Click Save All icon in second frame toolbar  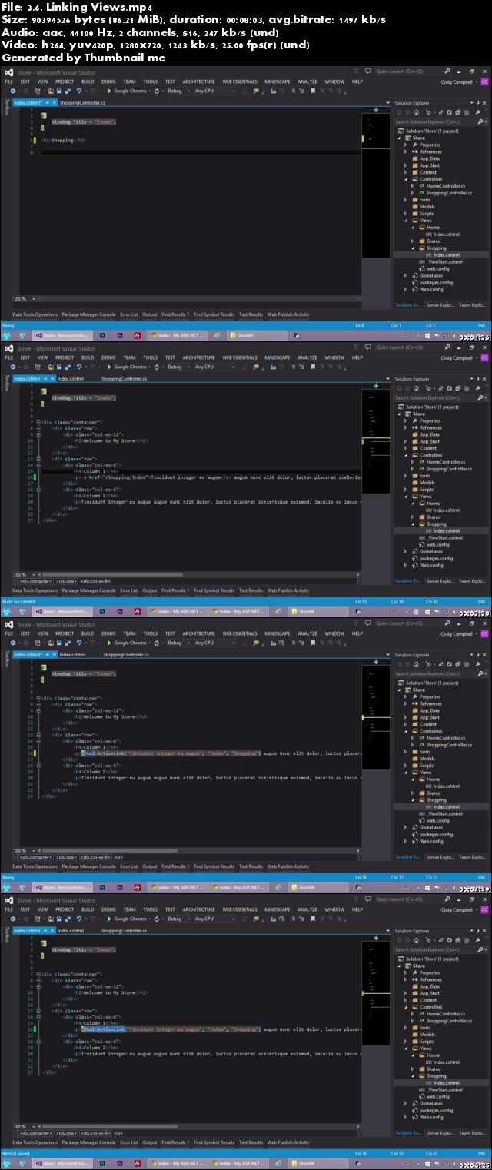click(x=68, y=367)
